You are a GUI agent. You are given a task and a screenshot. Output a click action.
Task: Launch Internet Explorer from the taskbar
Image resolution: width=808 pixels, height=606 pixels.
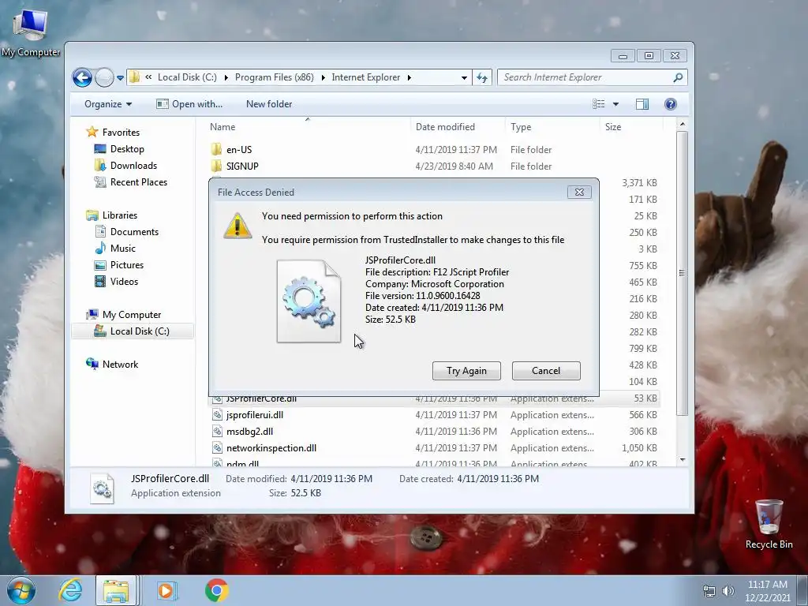coord(70,590)
